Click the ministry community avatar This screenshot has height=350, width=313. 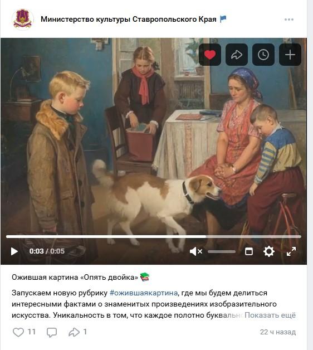[x=22, y=19]
